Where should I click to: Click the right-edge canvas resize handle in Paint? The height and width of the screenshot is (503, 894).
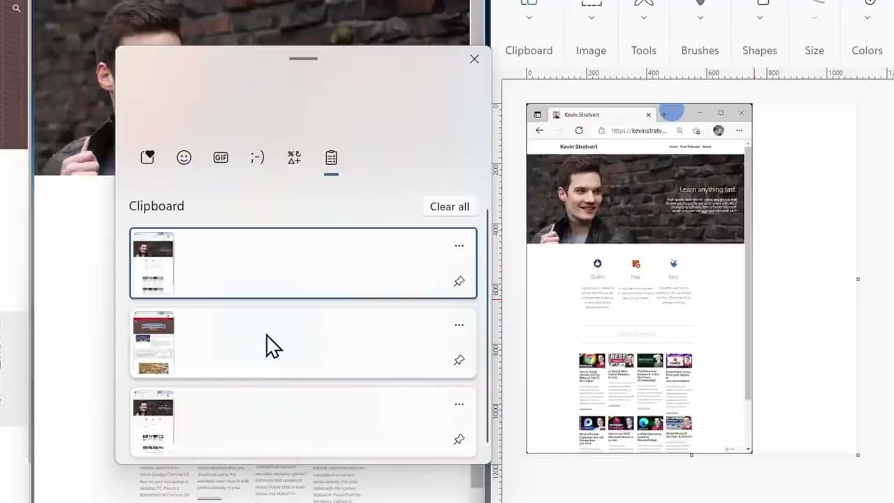858,279
